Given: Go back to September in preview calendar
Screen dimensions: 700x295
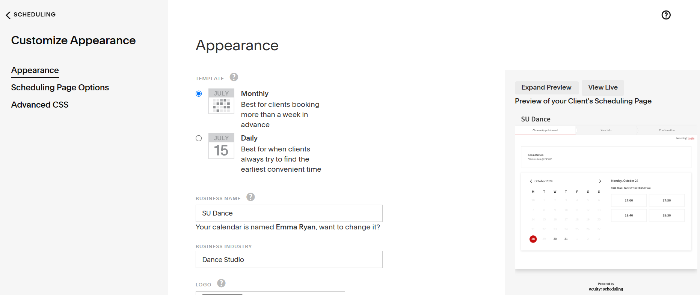Looking at the screenshot, I should [531, 181].
